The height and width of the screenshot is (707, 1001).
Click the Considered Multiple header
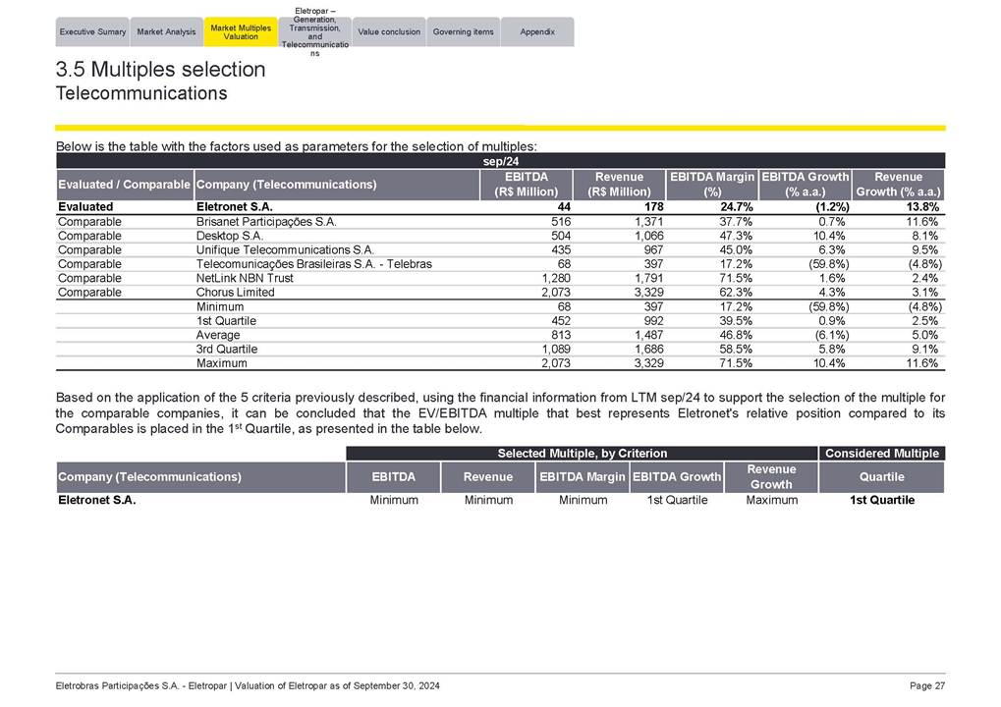(881, 454)
